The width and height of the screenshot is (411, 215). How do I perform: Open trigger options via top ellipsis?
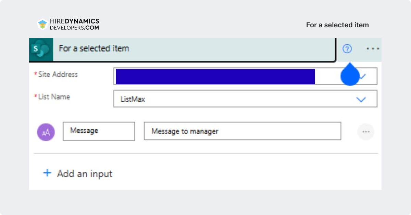pos(373,49)
